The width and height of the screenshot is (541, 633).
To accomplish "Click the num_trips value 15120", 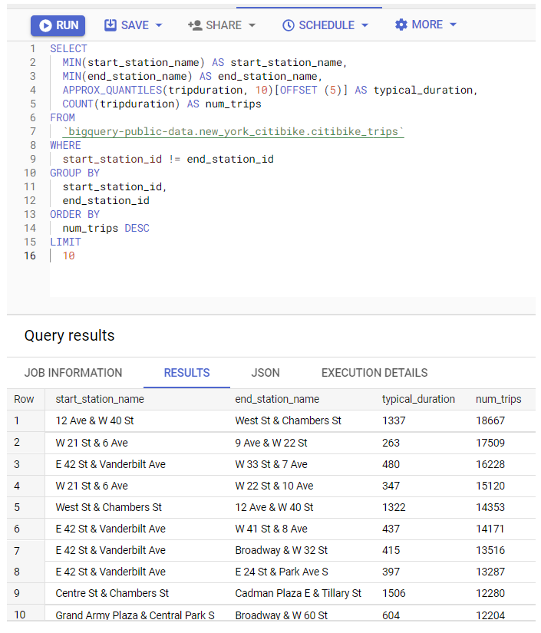I will 490,486.
